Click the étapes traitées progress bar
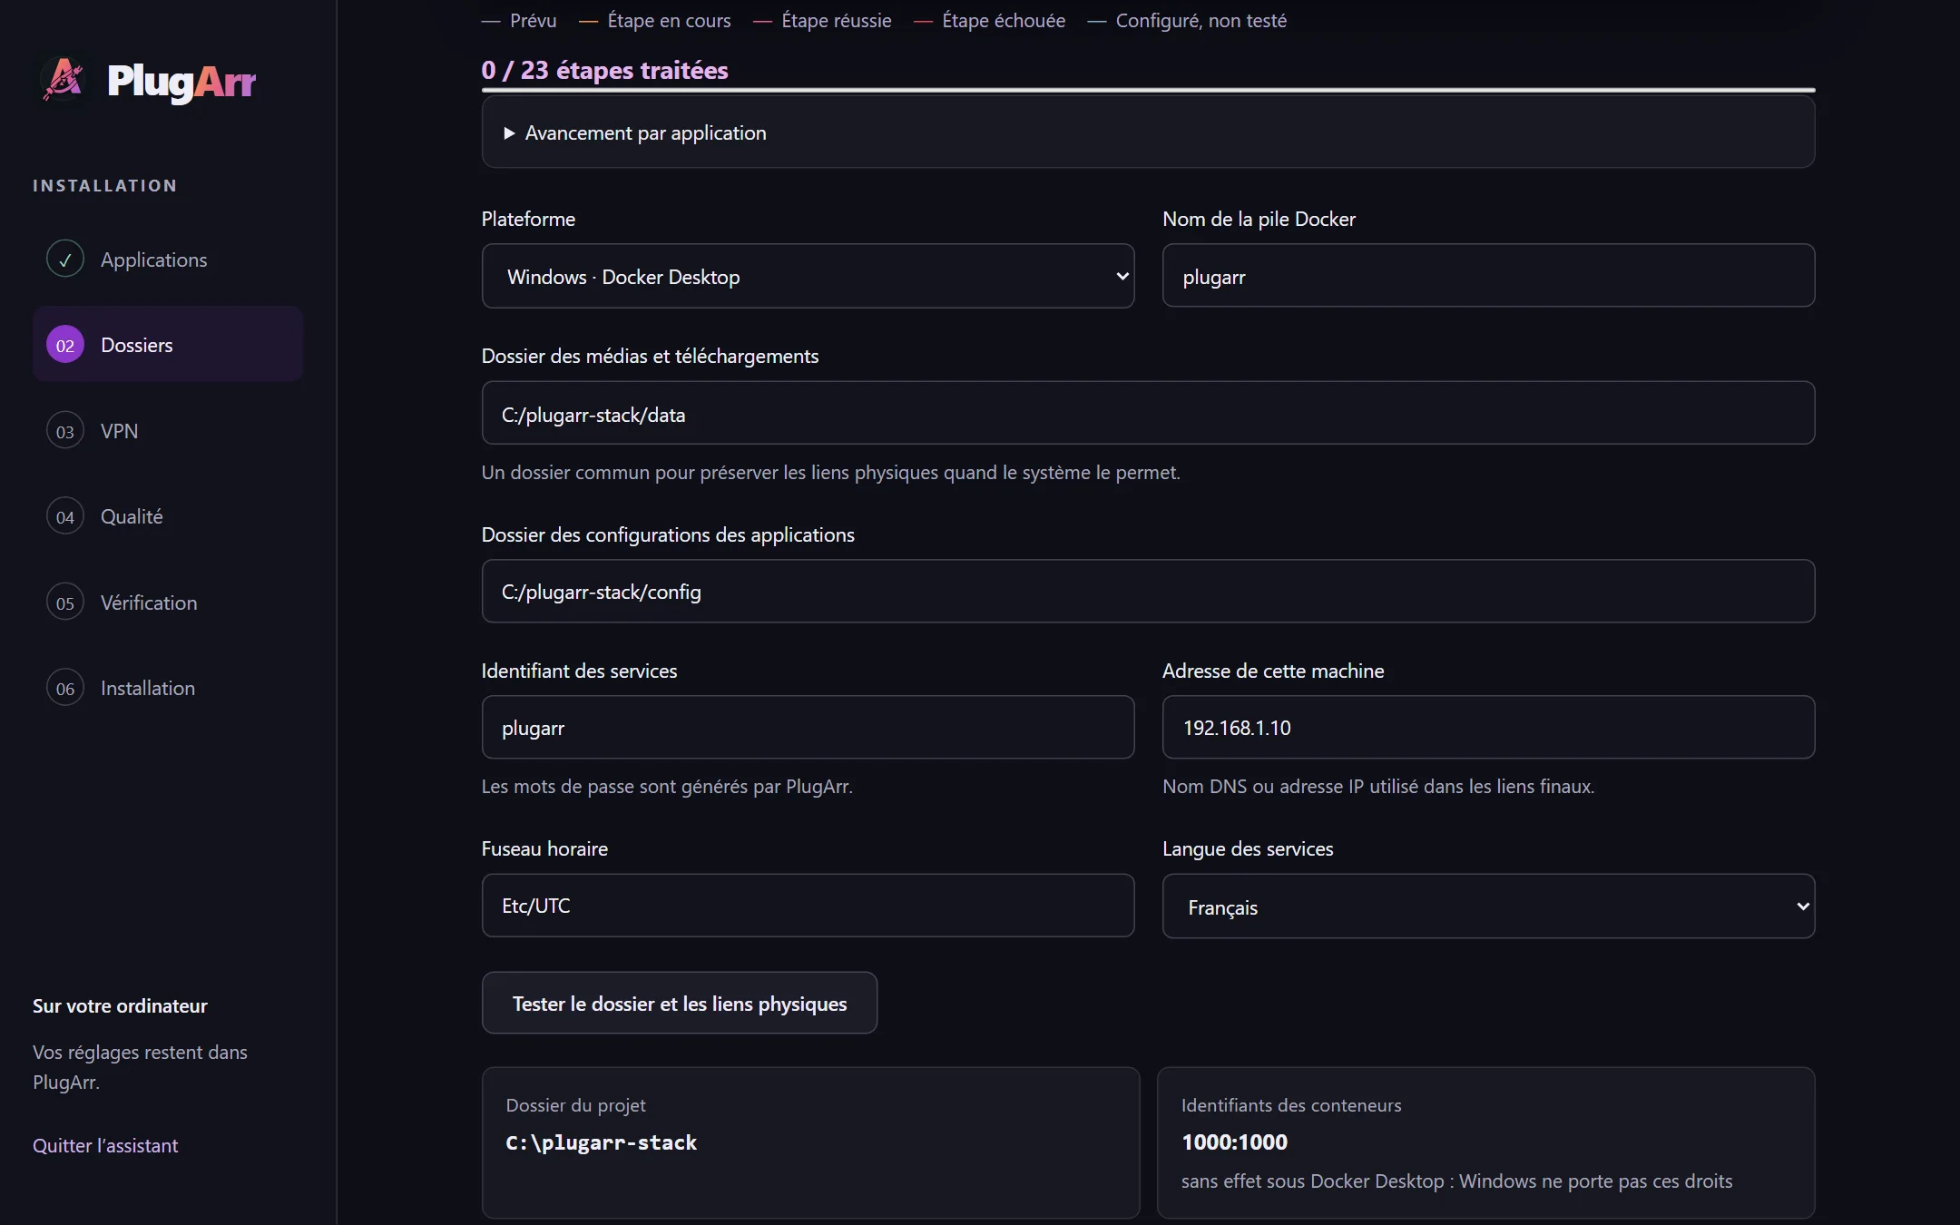 point(1148,90)
